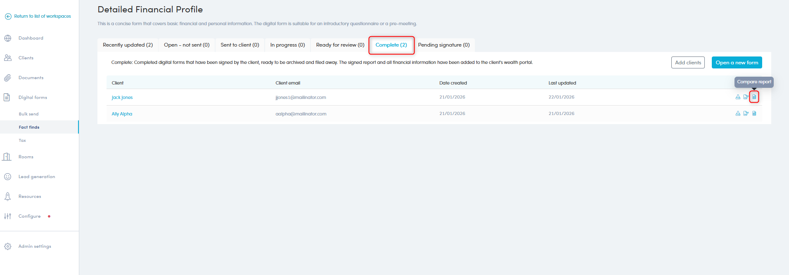Select Bulk send submenu item
The width and height of the screenshot is (789, 275).
coord(28,114)
